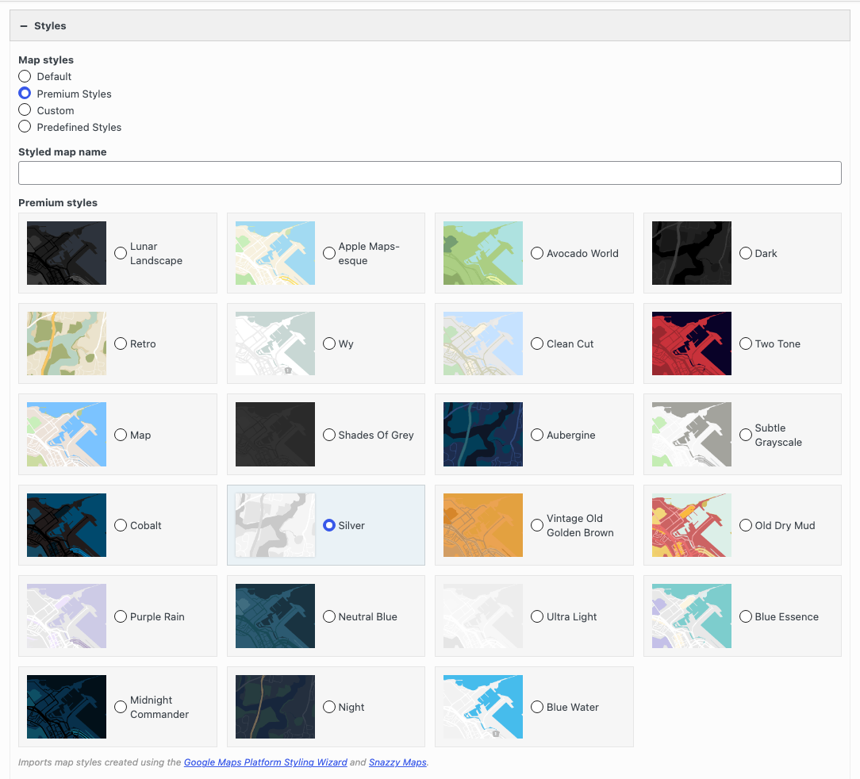This screenshot has height=779, width=860.
Task: Click the Blue Water preview thumbnail
Action: pyautogui.click(x=482, y=707)
